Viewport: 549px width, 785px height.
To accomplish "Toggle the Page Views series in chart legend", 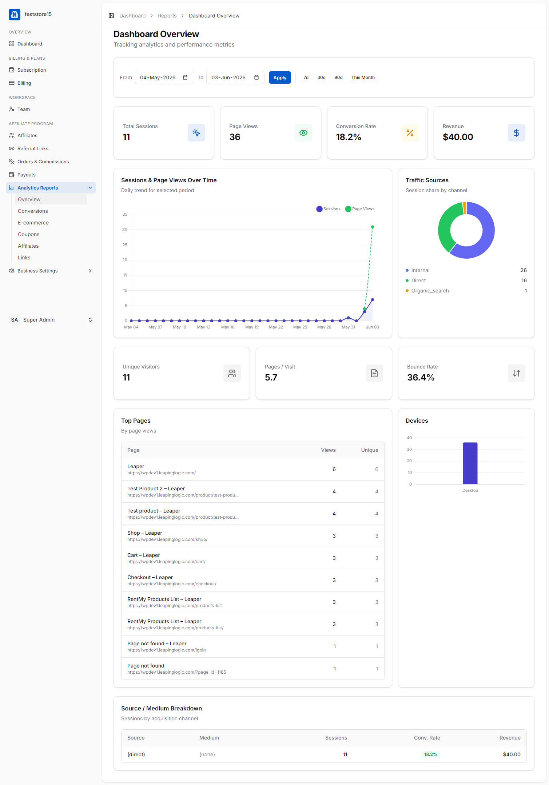I will (x=360, y=209).
